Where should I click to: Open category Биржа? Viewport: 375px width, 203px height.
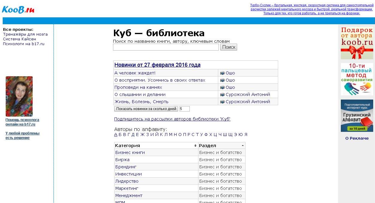pos(122,160)
